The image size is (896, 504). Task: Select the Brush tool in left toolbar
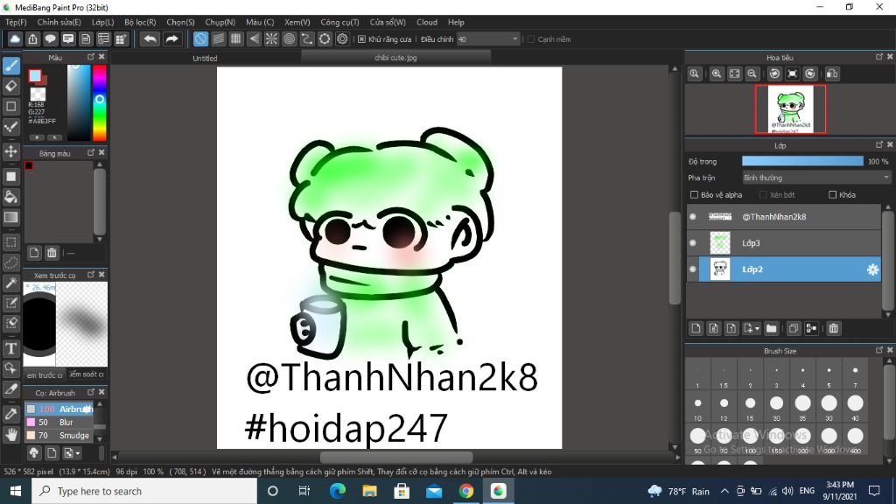(x=10, y=66)
